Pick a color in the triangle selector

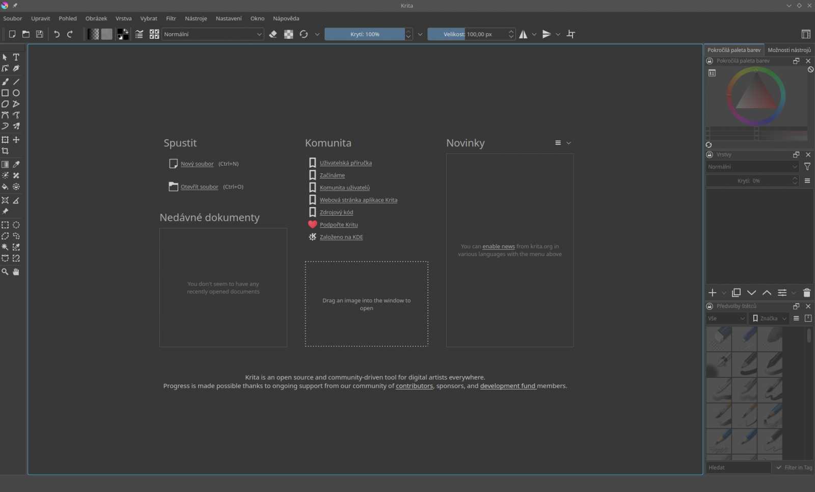756,94
